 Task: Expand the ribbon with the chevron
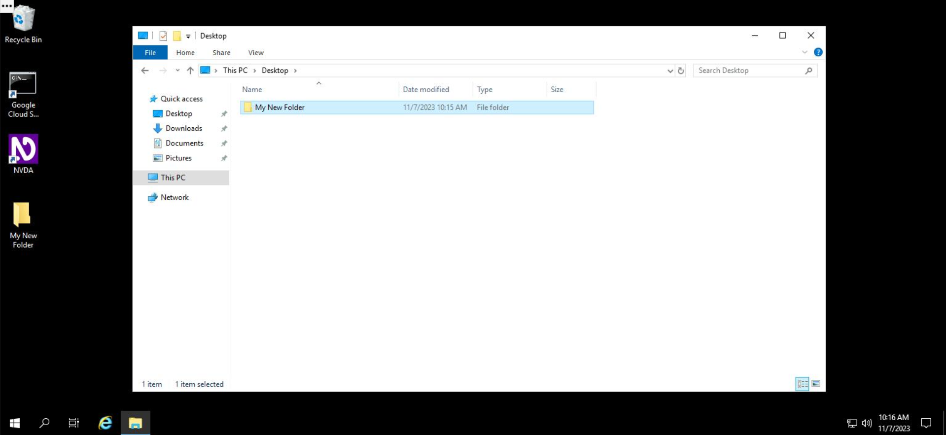[x=805, y=52]
